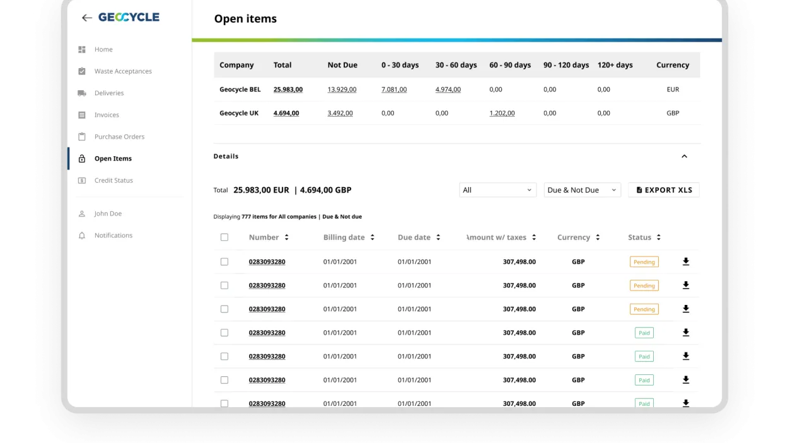Check the first Paid row checkbox
This screenshot has height=443, width=788.
[224, 333]
